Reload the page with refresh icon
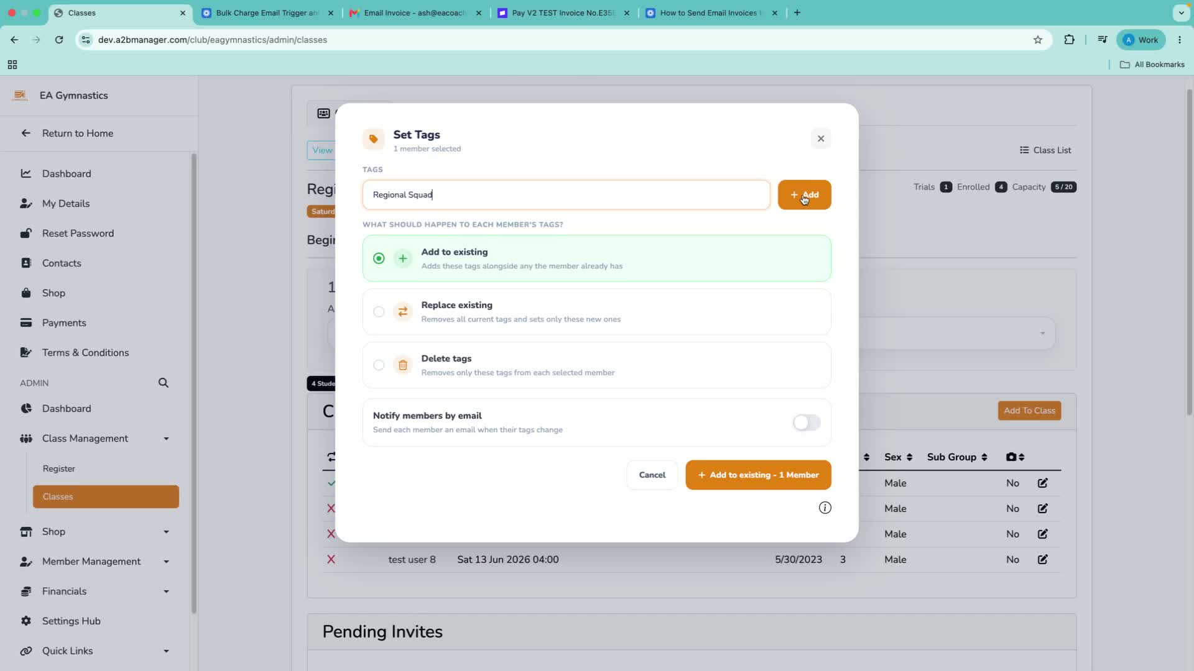 [x=59, y=40]
